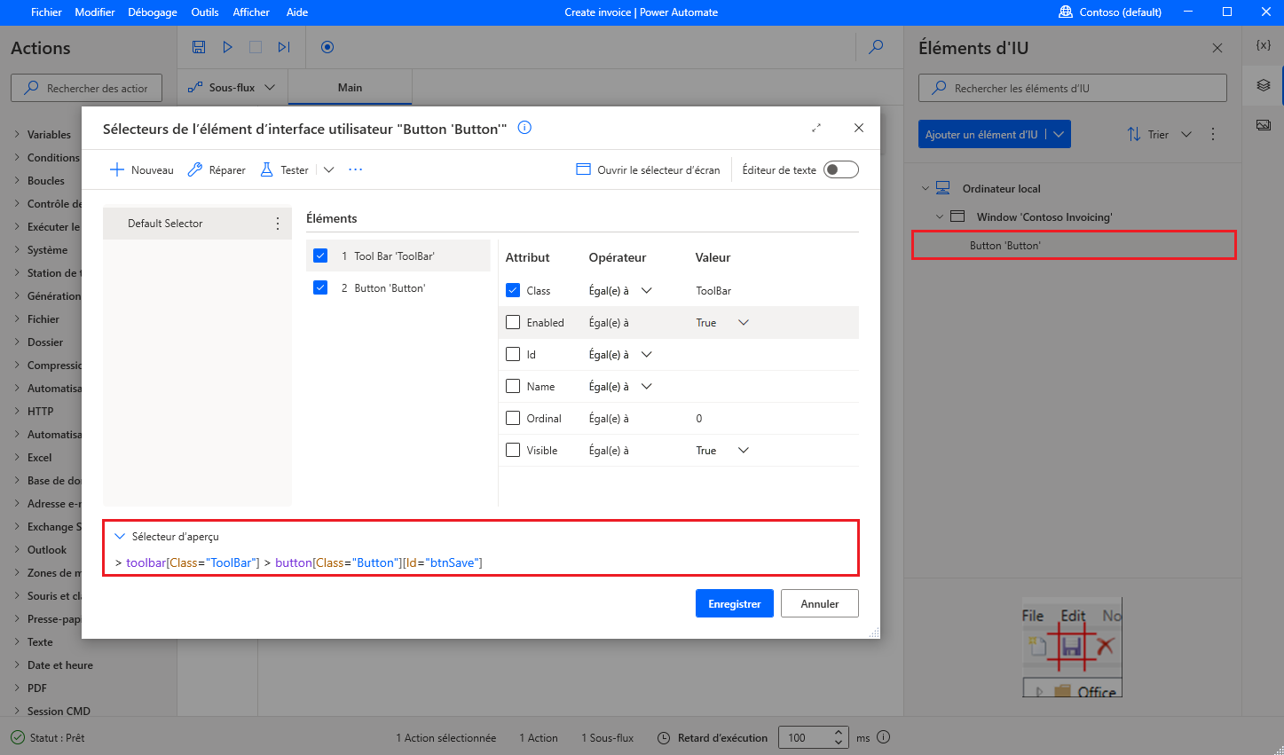1284x755 pixels.
Task: Open the Id operator dropdown
Action: (647, 354)
